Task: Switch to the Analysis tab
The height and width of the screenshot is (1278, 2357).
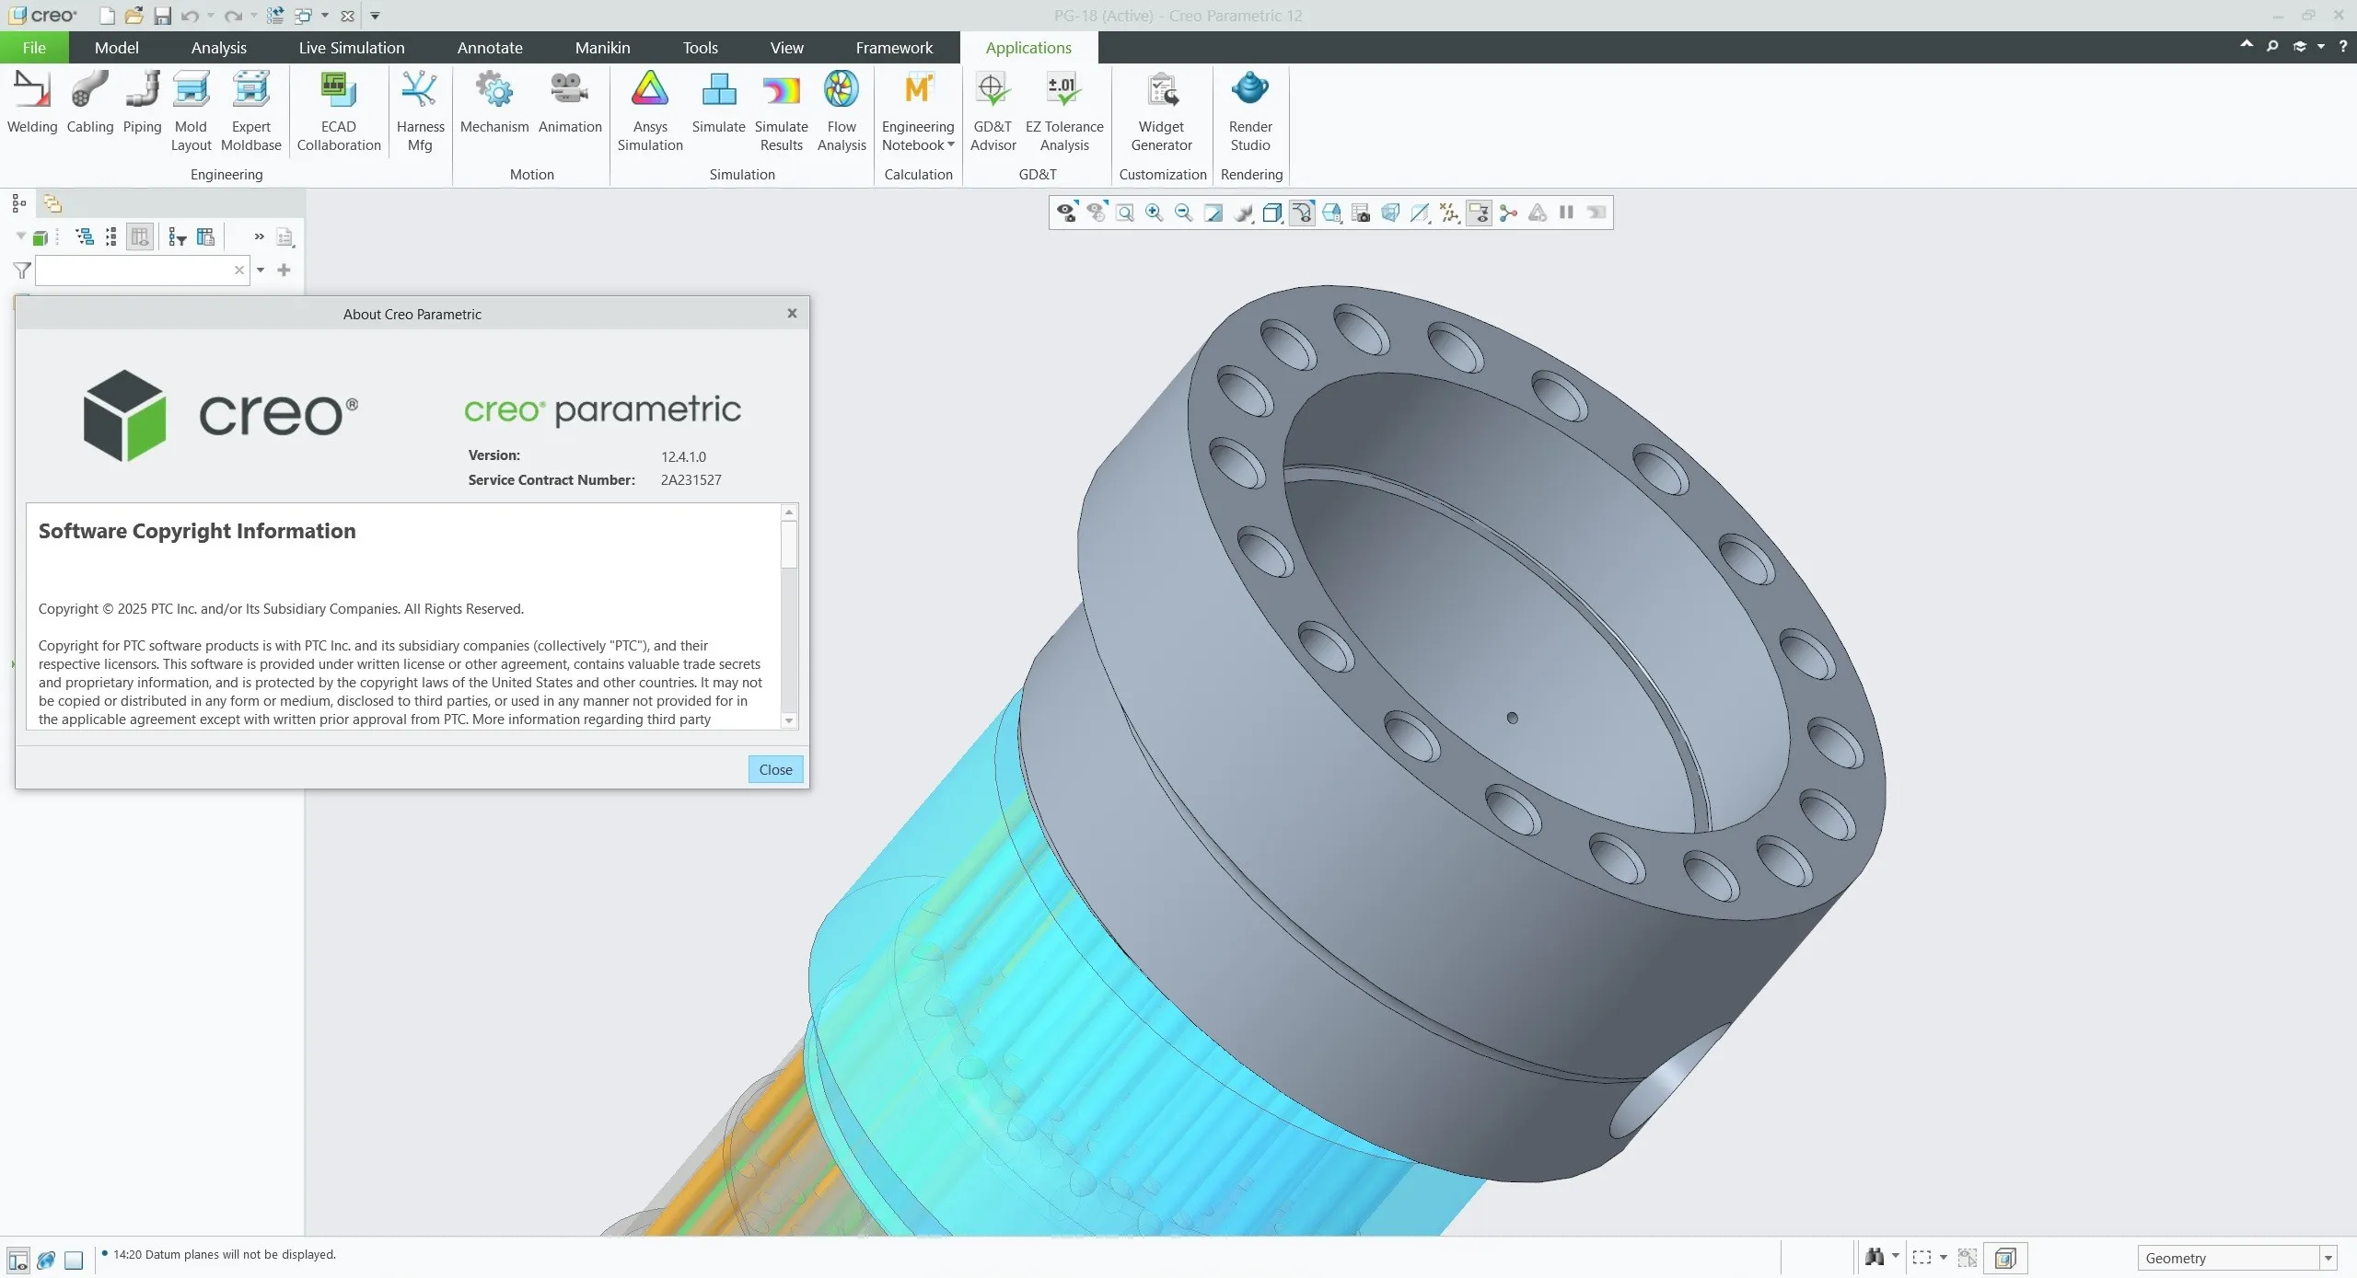Action: click(218, 47)
